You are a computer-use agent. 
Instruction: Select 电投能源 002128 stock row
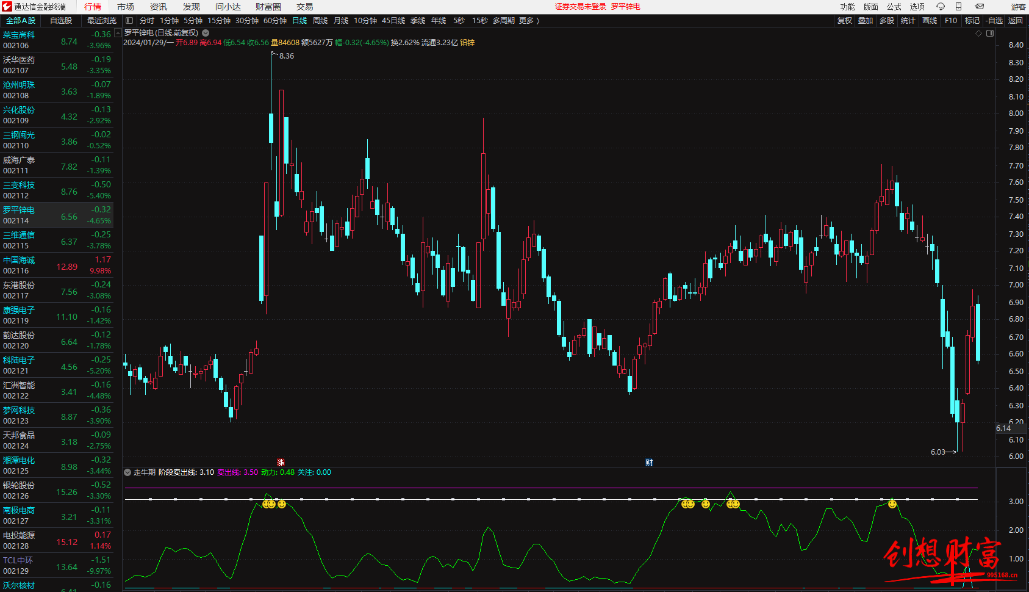[x=57, y=541]
